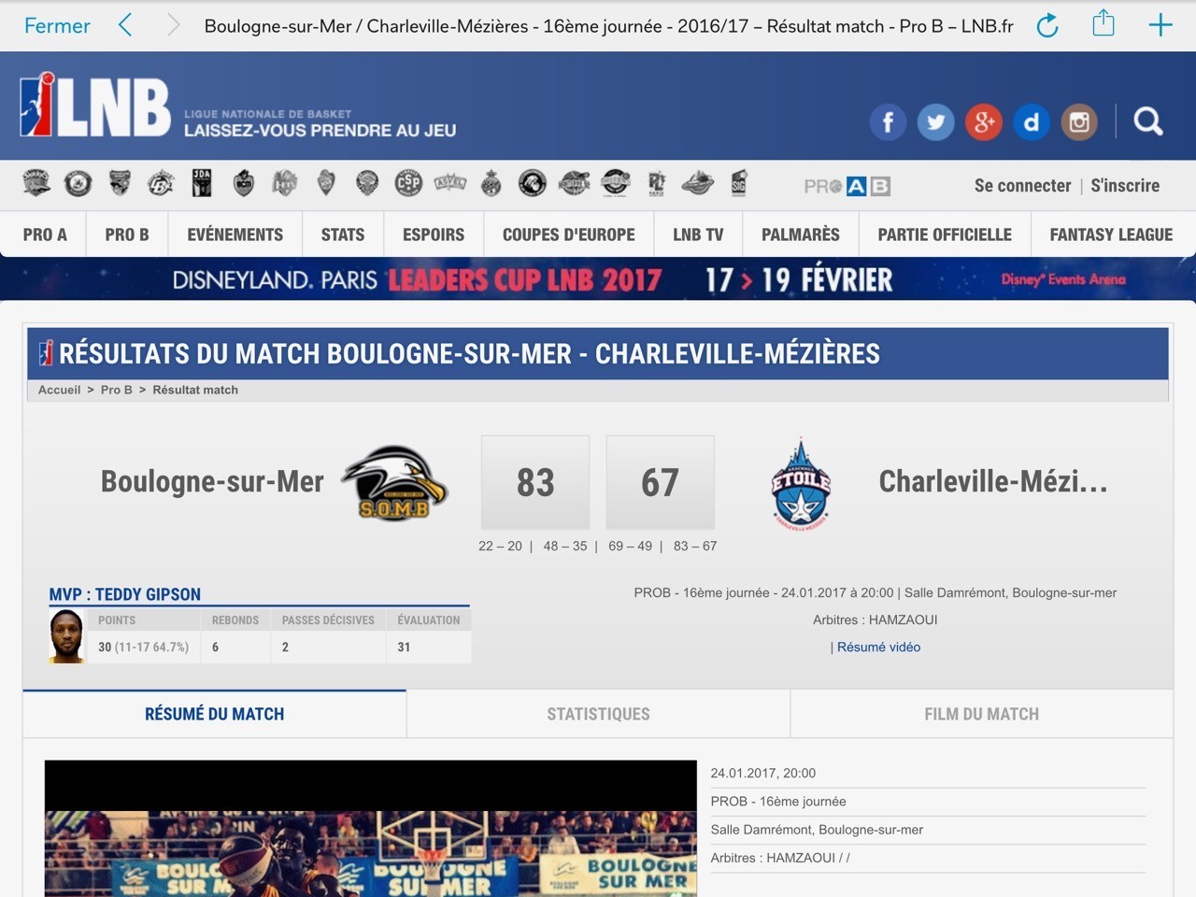Open the ÉVÉNEMENTS menu
Screen dimensions: 1196x897
tap(235, 235)
